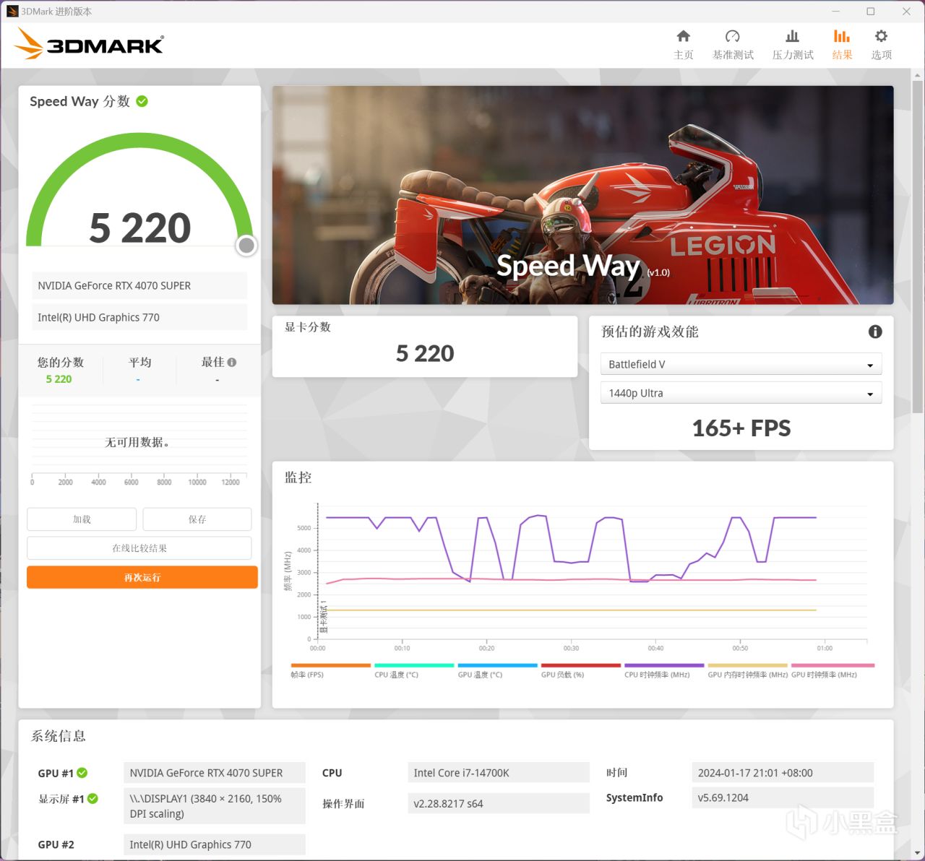Toggle the CPU 温度 (°C) legend series
This screenshot has width=925, height=861.
click(414, 671)
